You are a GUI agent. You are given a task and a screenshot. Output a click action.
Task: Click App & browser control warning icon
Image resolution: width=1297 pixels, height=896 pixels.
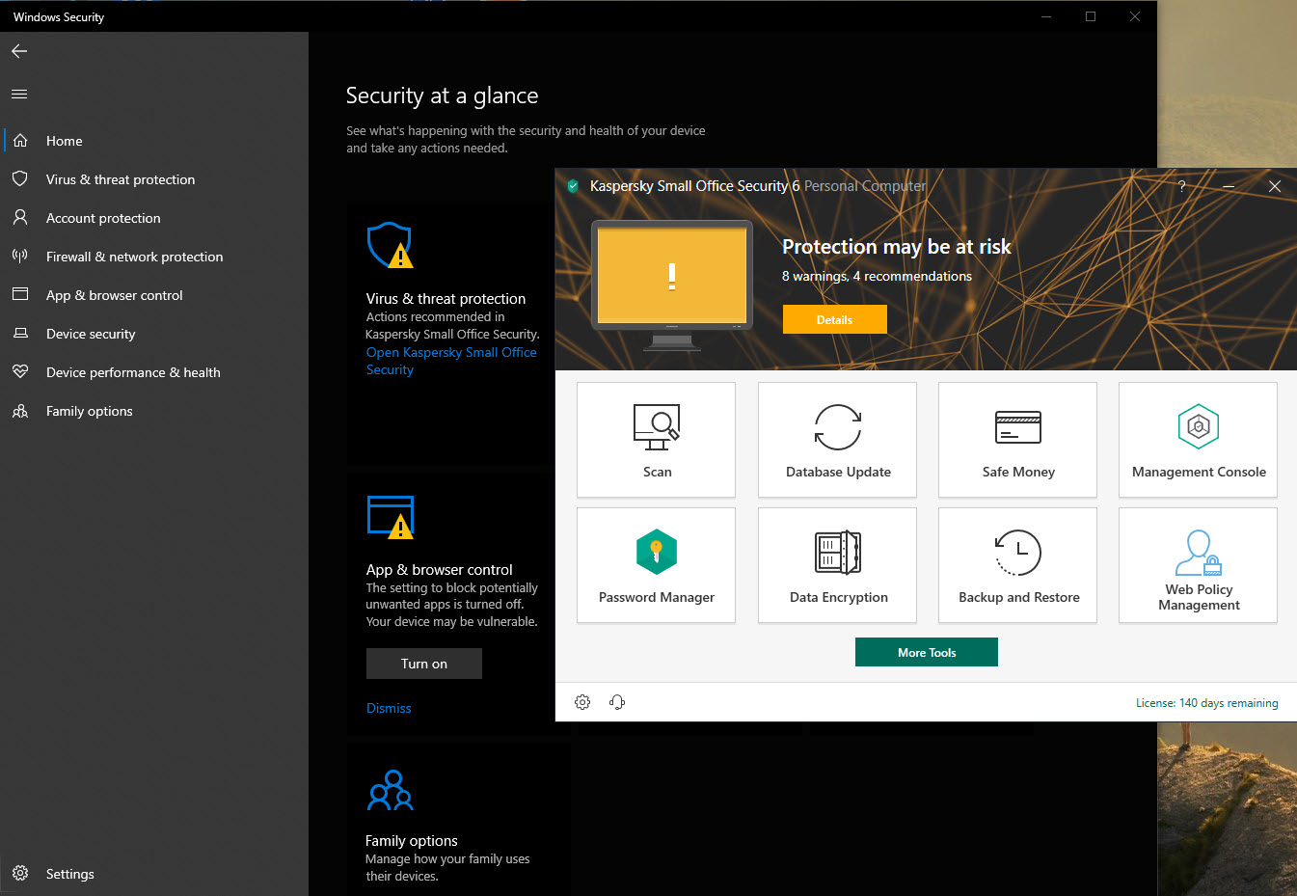(391, 517)
